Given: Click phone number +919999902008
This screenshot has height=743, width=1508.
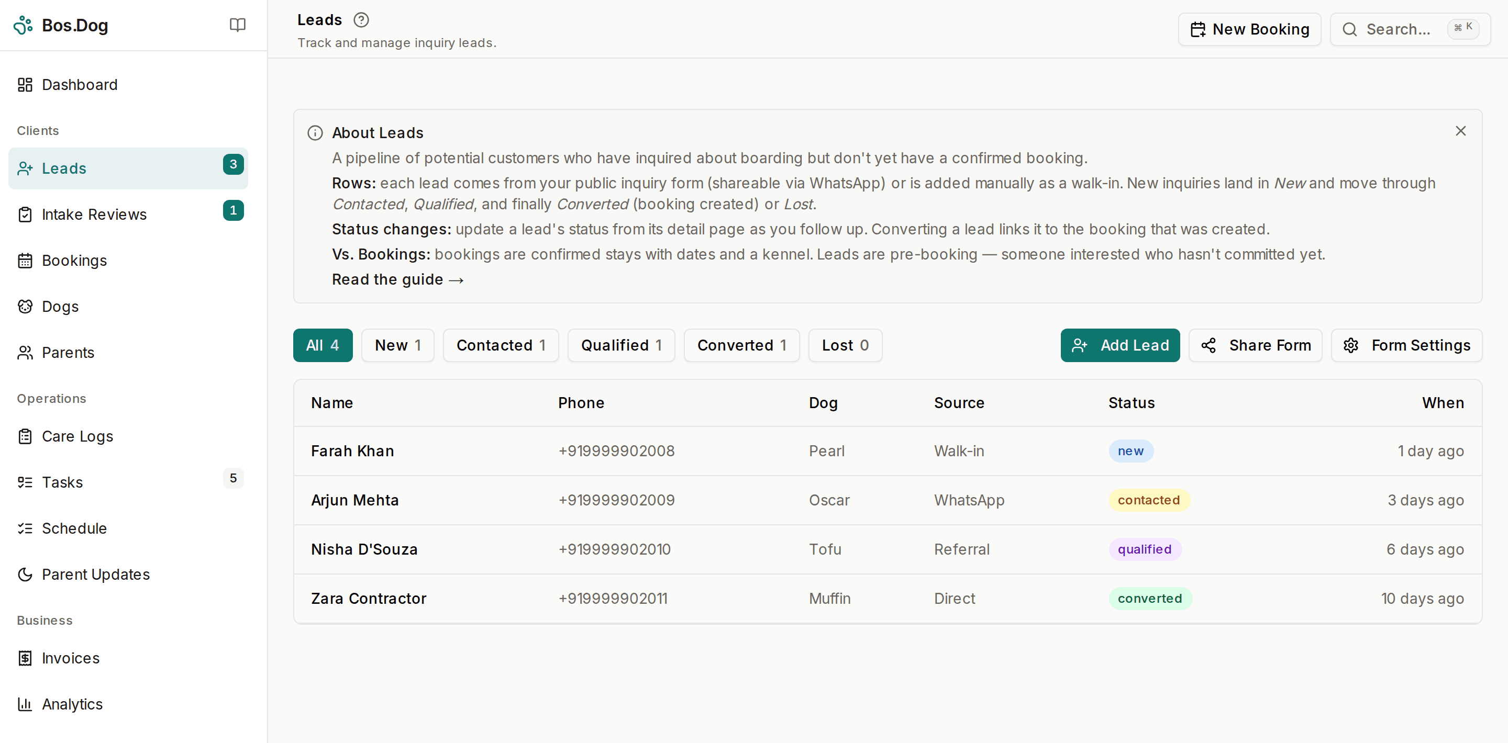Looking at the screenshot, I should [616, 451].
